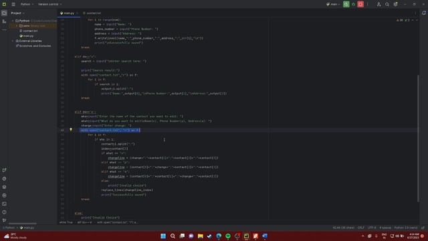This screenshot has height=241, width=428.
Task: Click the debug bug icon
Action: click(x=354, y=4)
